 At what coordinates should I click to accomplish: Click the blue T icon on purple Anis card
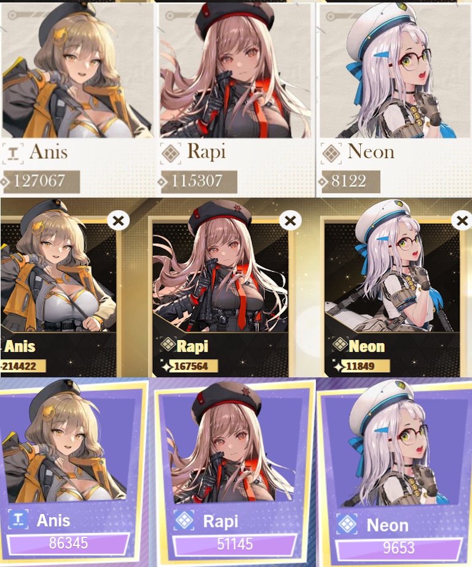[x=18, y=520]
